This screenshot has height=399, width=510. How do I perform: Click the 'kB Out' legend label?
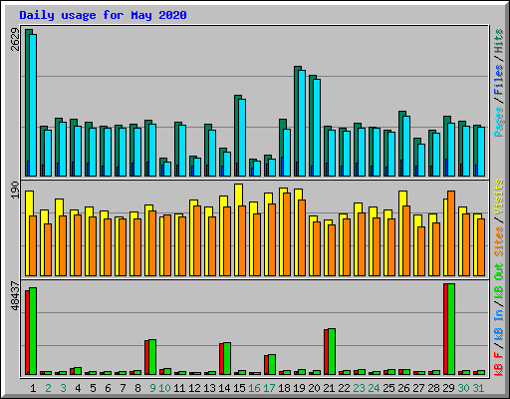(499, 281)
